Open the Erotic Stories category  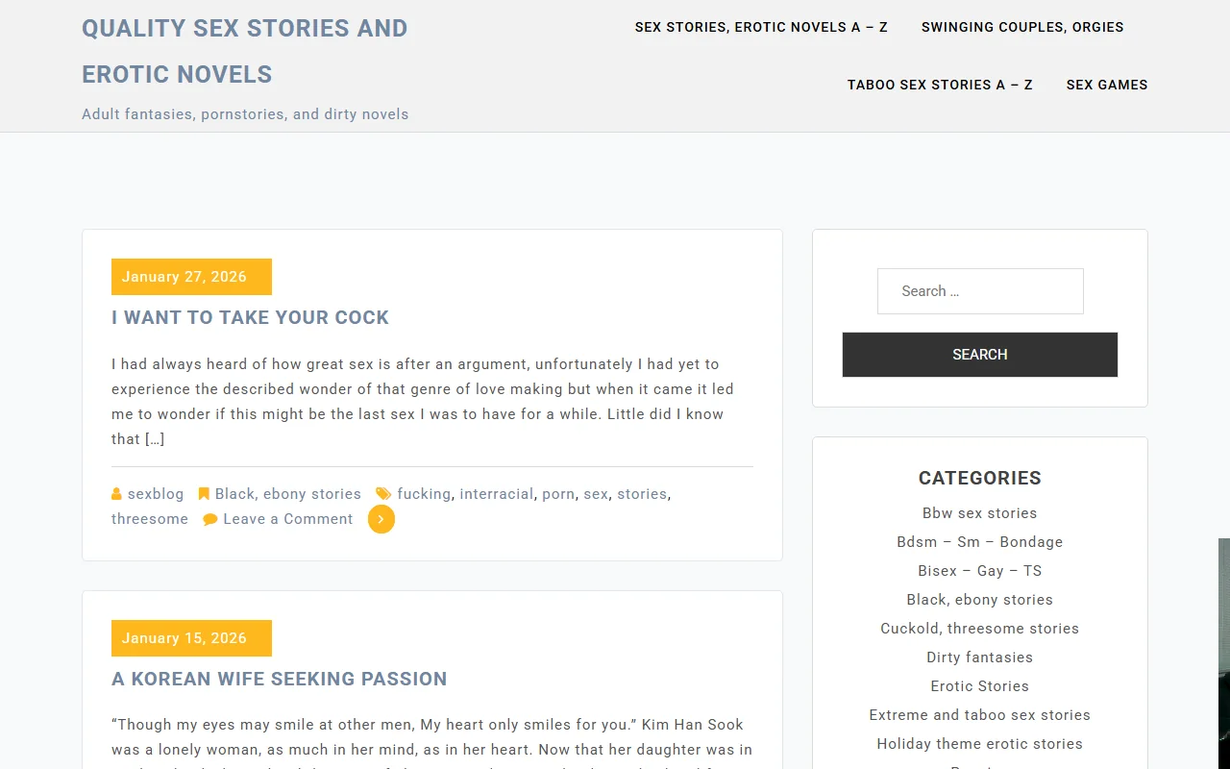click(x=979, y=685)
